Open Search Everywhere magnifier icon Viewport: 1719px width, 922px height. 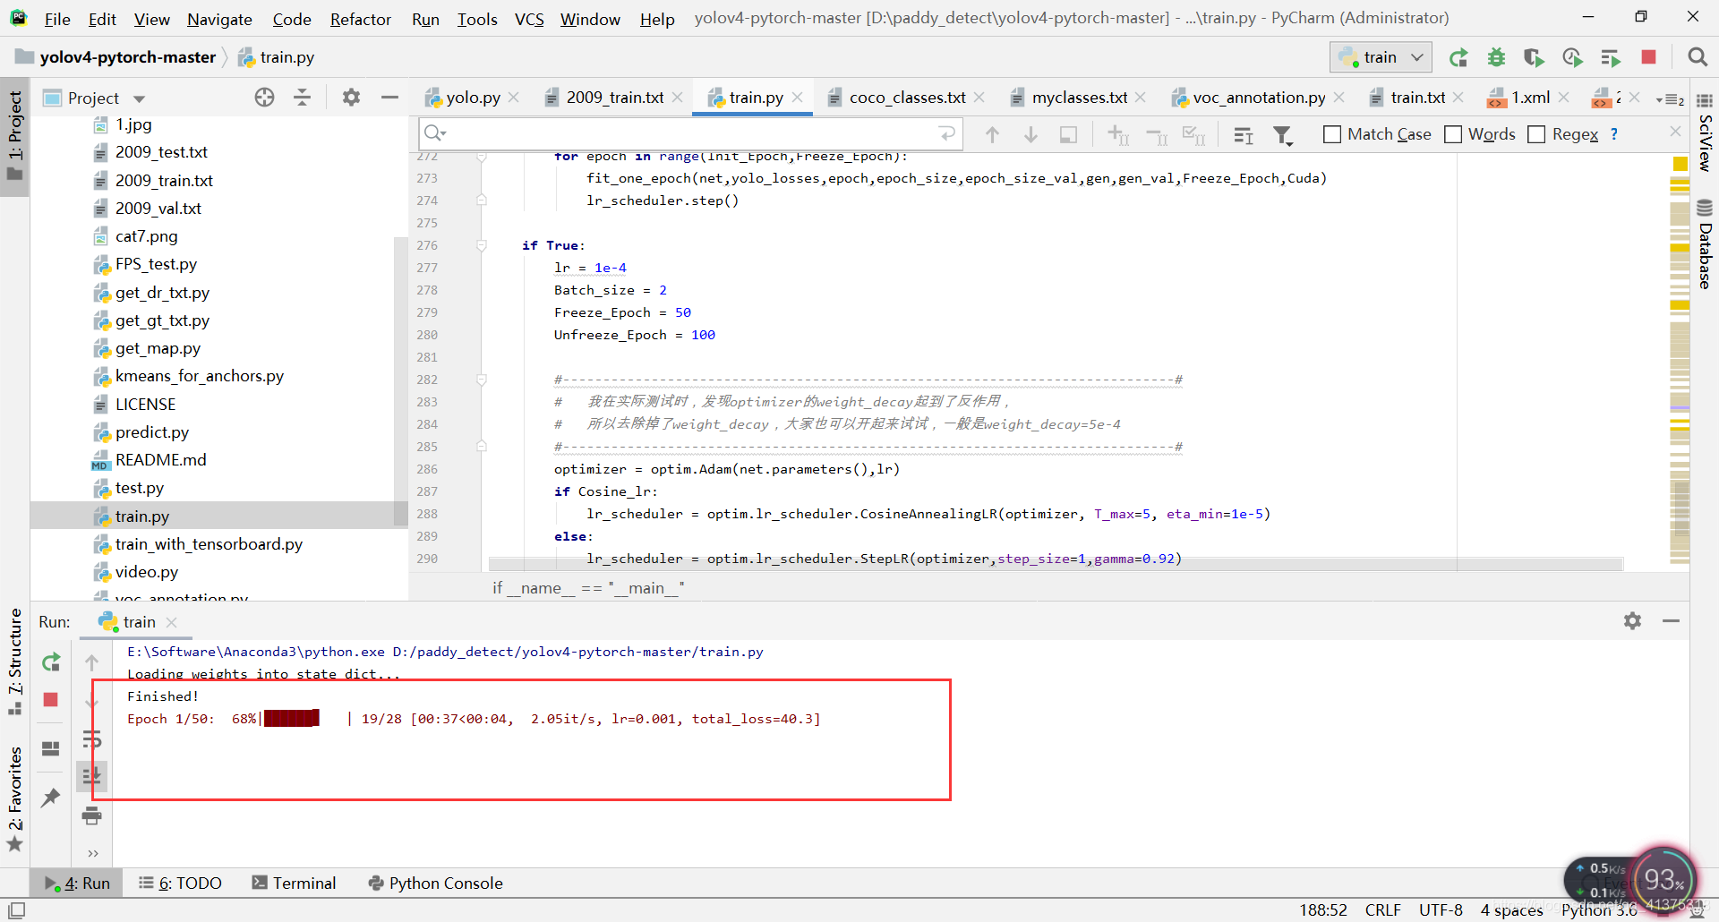click(1697, 57)
